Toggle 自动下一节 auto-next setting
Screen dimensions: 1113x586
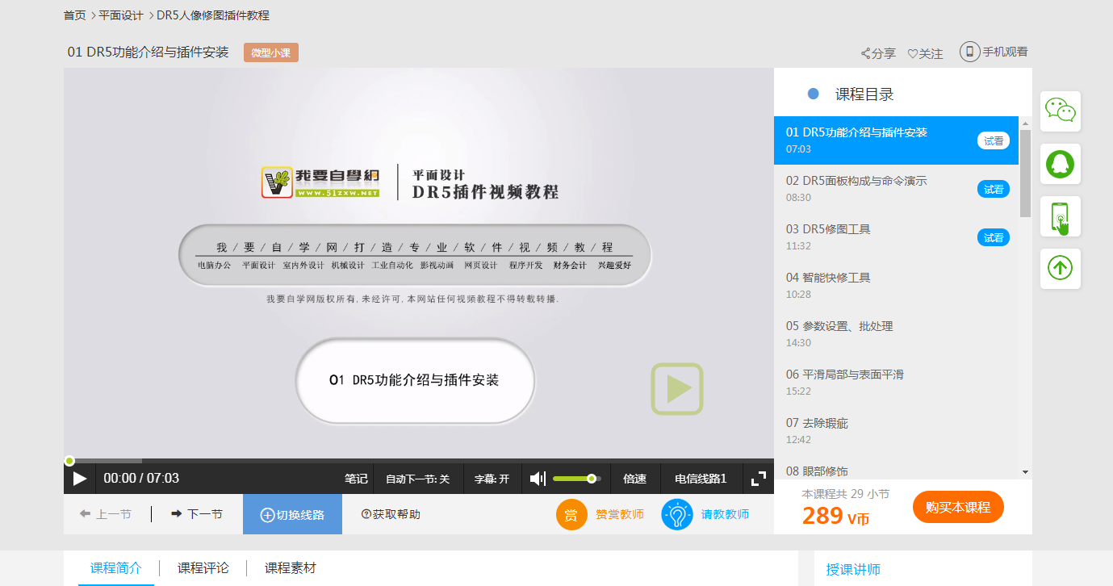click(x=417, y=479)
